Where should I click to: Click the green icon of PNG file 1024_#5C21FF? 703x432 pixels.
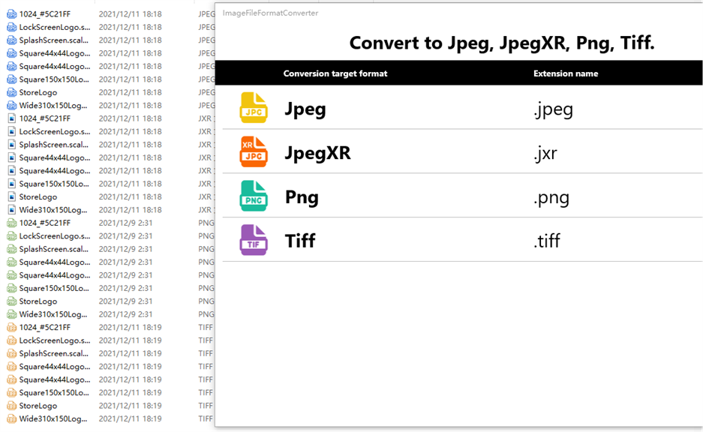coord(12,223)
